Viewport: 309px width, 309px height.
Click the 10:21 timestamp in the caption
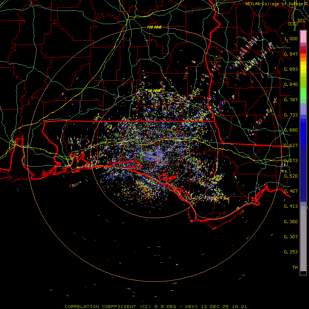[x=239, y=307]
